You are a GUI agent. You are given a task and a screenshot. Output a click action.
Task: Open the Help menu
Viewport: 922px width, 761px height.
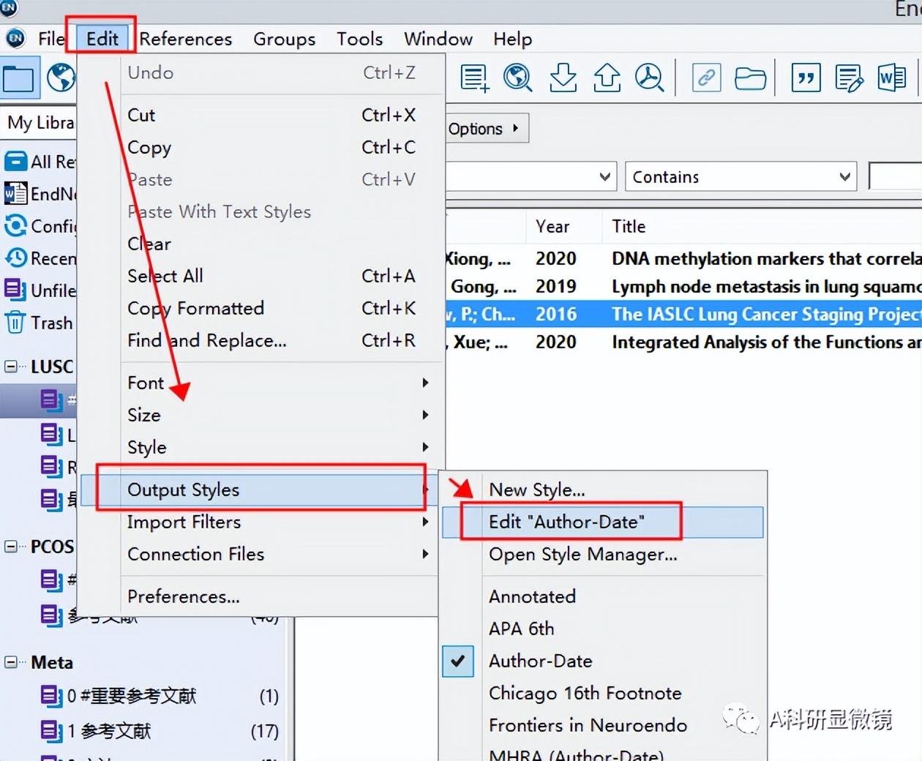tap(512, 39)
